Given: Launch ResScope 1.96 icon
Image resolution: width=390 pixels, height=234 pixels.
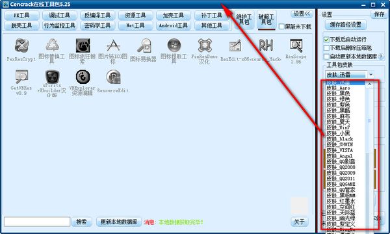Looking at the screenshot, I should (x=296, y=45).
